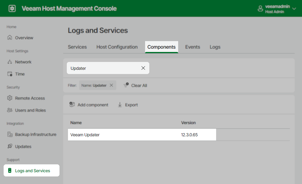Click the Backup Infrastructure icon
The height and width of the screenshot is (184, 302).
pyautogui.click(x=10, y=134)
